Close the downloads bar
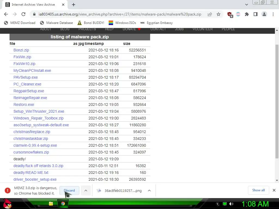This screenshot has height=209, width=279. point(274,190)
